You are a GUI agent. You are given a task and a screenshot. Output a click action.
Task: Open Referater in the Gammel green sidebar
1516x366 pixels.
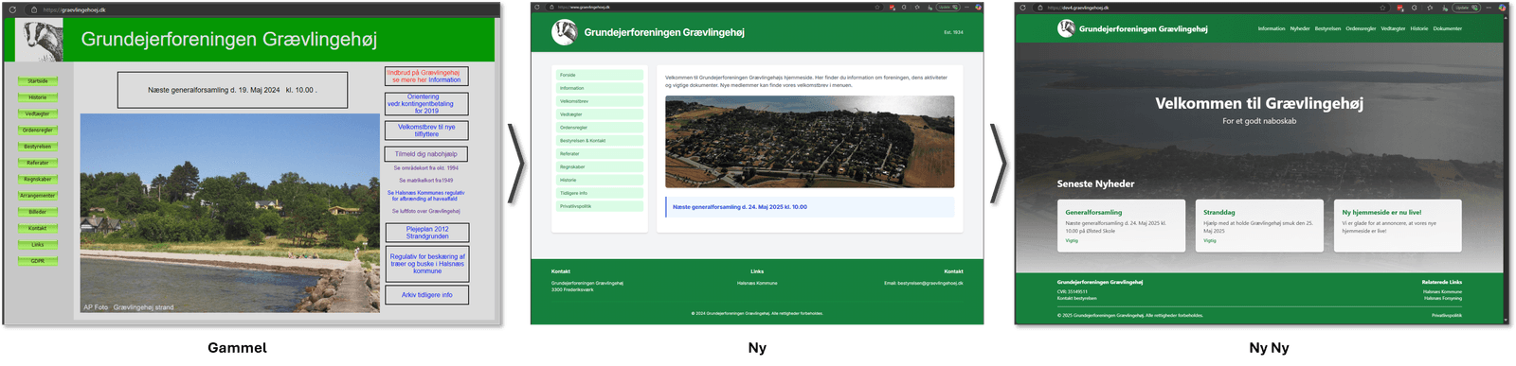point(38,163)
